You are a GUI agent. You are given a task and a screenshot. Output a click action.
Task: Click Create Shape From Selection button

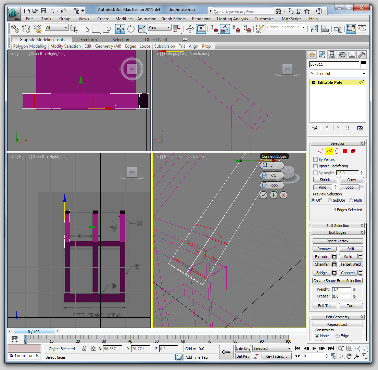tap(337, 281)
